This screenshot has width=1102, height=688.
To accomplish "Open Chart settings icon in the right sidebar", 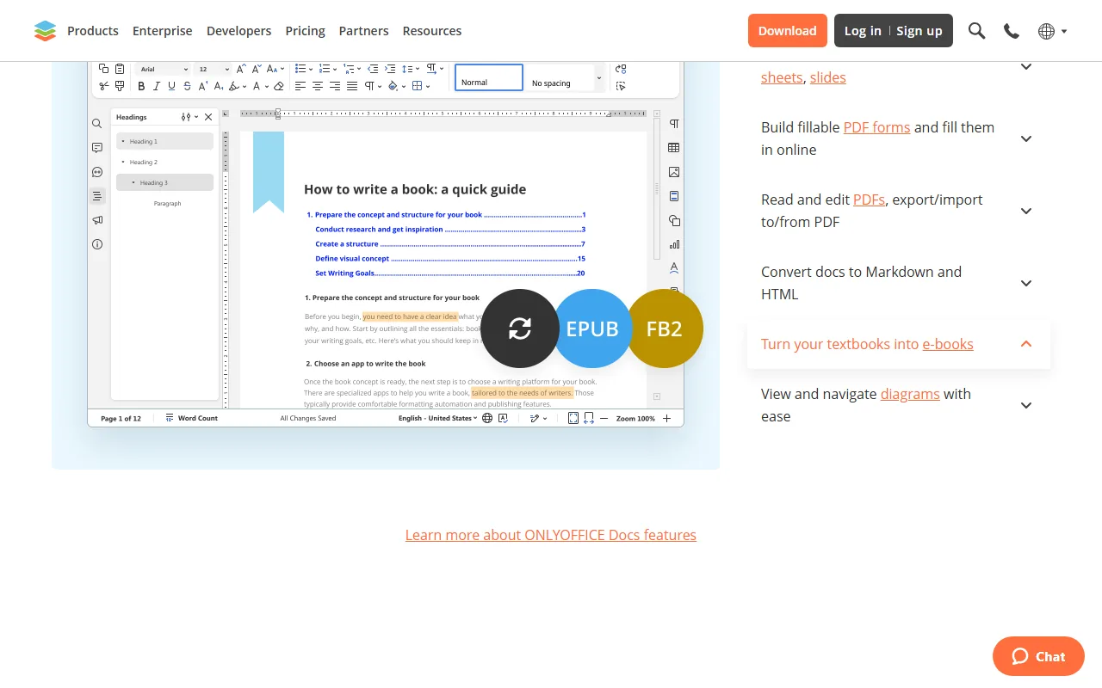I will [674, 244].
